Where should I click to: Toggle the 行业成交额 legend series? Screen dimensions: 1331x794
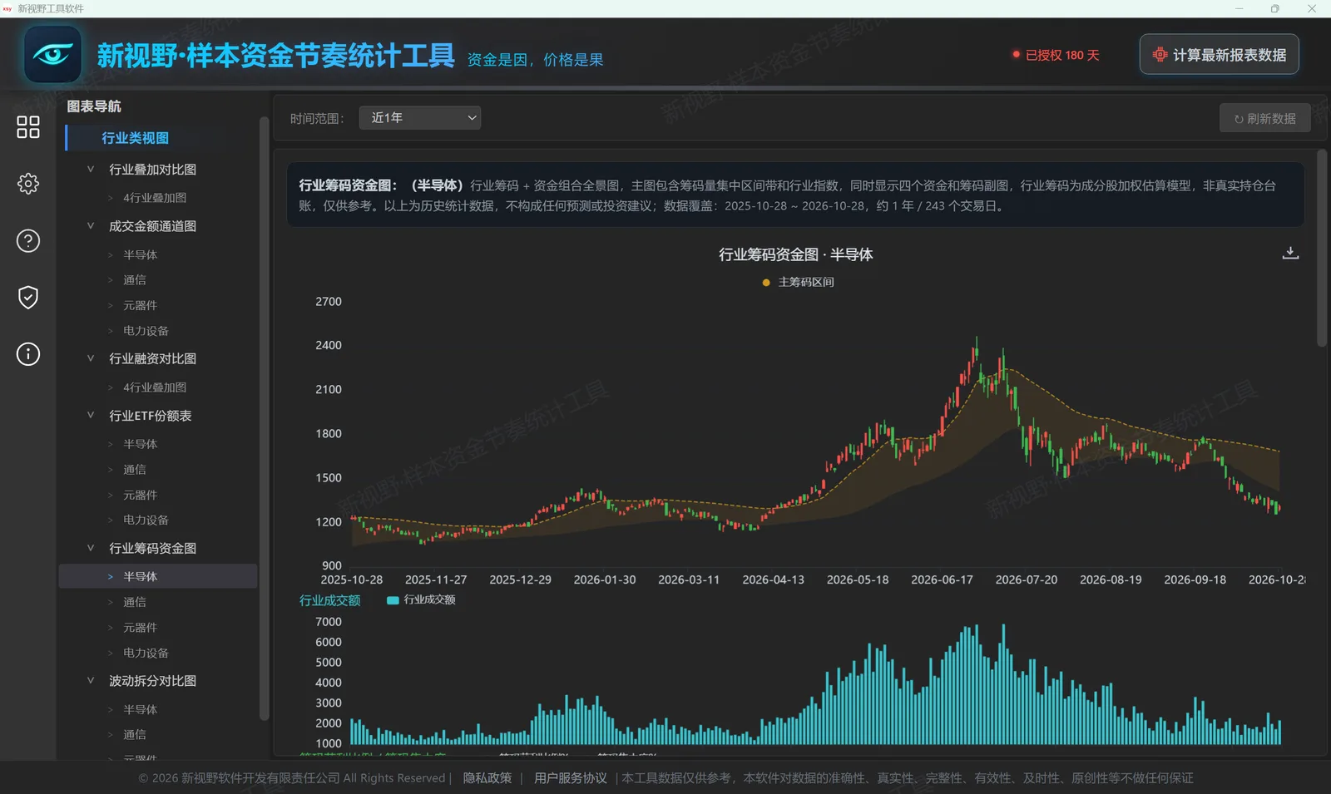point(421,599)
